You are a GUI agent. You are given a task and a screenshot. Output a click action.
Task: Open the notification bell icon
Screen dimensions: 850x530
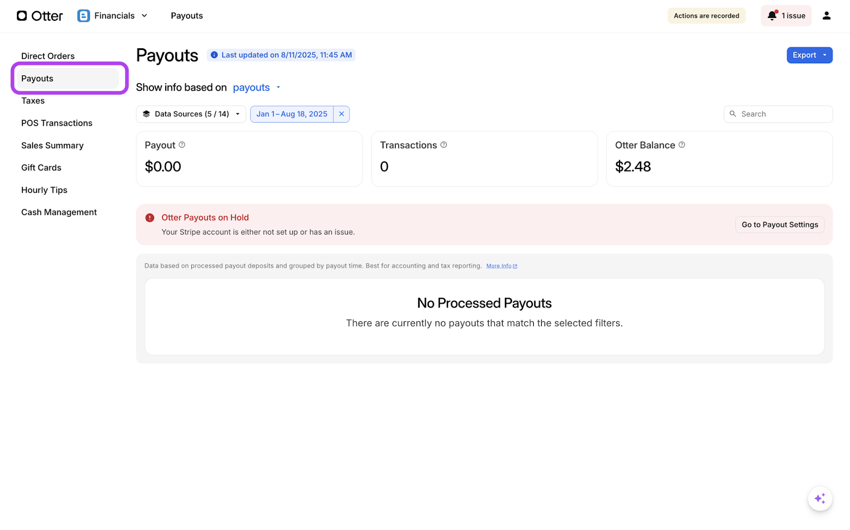point(772,15)
